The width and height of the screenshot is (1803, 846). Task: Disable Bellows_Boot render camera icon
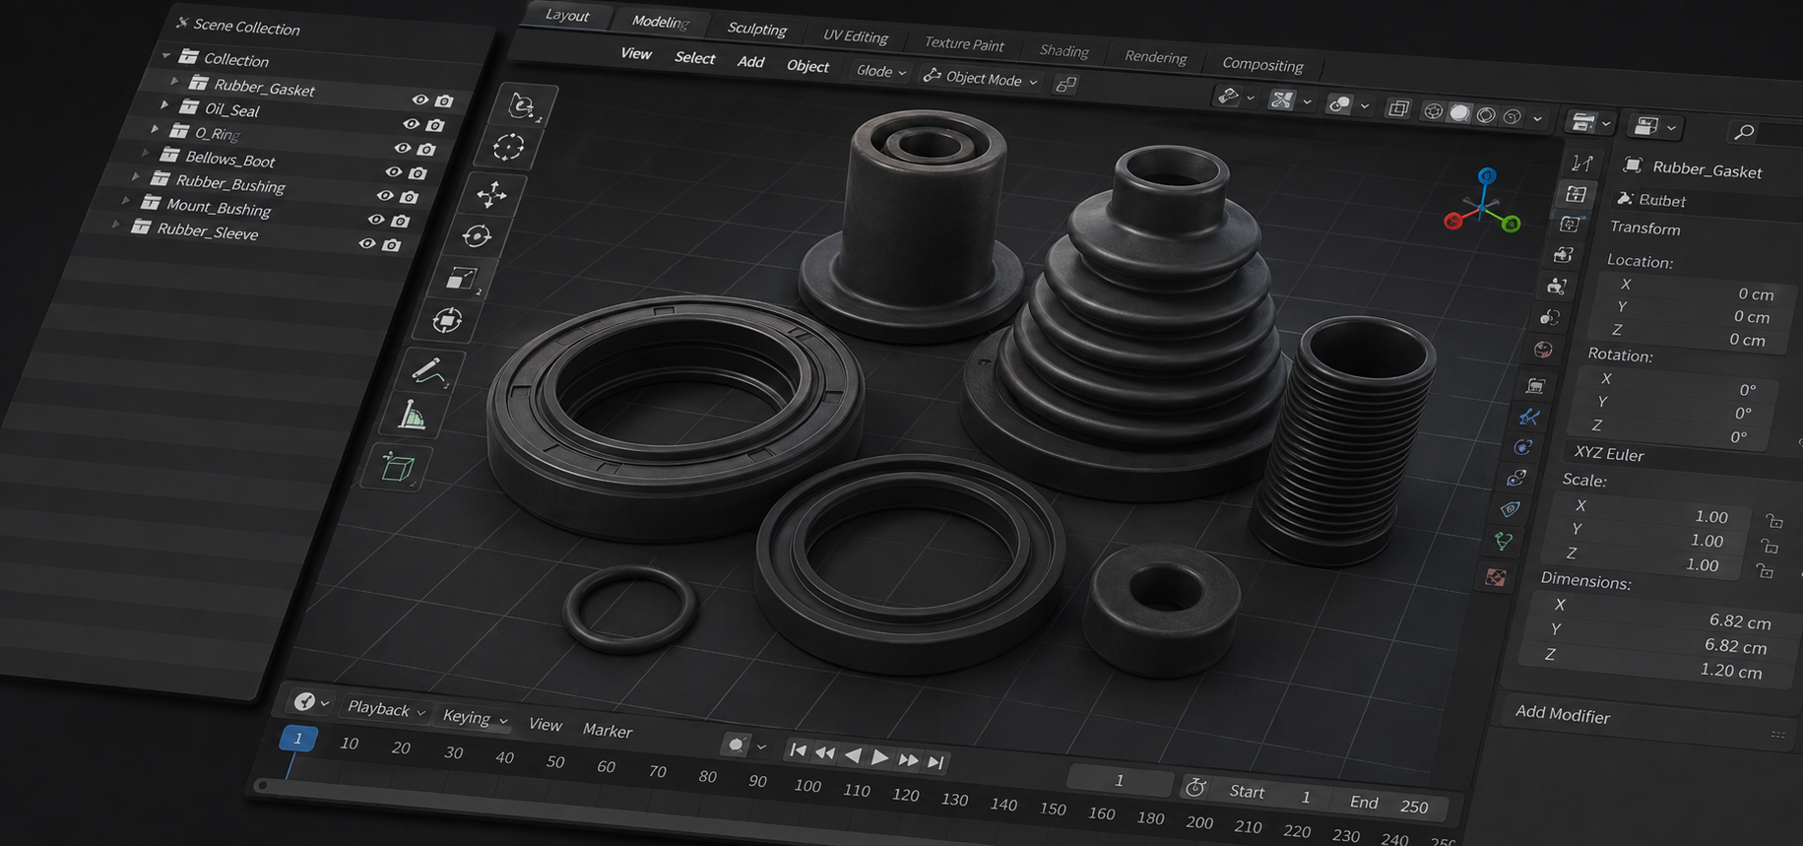point(418,173)
